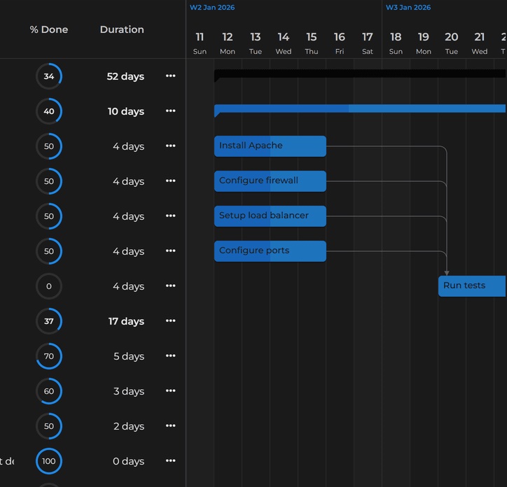Screen dimensions: 507x487
Task: Click the 52 days duration cell
Action: [125, 76]
